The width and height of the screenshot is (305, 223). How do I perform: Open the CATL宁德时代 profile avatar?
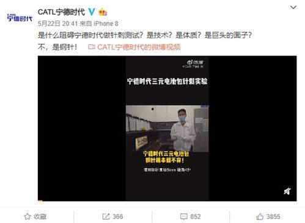click(x=20, y=18)
